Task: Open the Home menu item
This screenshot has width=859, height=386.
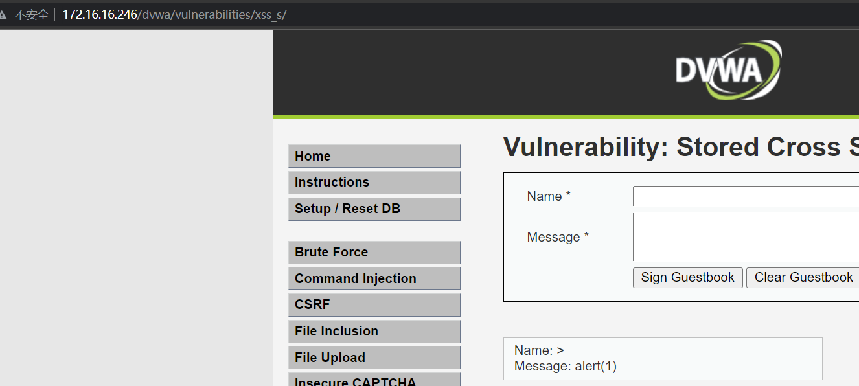Action: click(374, 156)
